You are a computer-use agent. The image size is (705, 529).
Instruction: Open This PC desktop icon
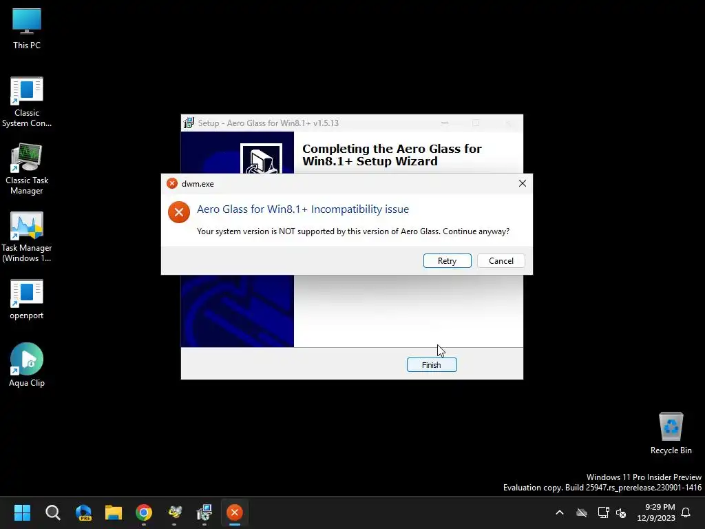tap(27, 28)
